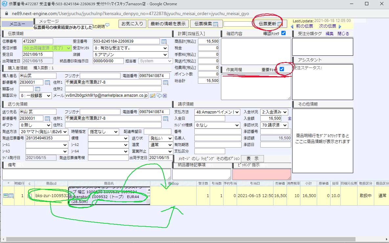Go to the previous slip arrow icon
Viewport: 389px width, 243px height.
pos(292,27)
